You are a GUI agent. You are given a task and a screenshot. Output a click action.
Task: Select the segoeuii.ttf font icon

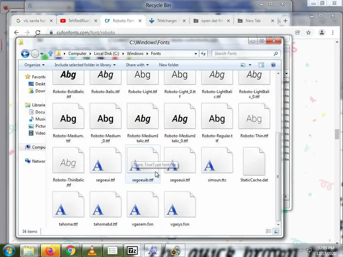[180, 160]
